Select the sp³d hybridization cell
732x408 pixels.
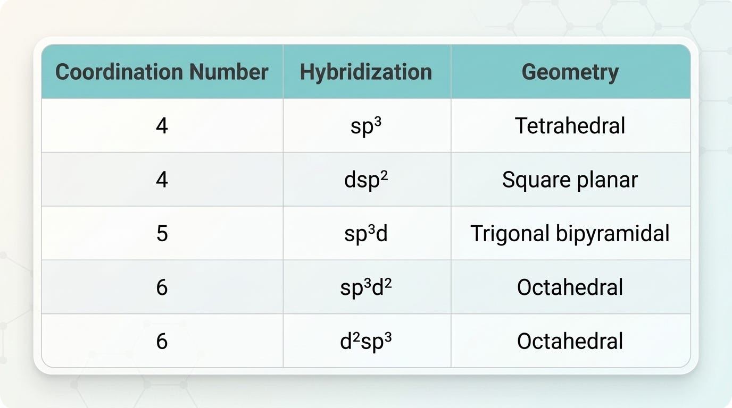(366, 234)
